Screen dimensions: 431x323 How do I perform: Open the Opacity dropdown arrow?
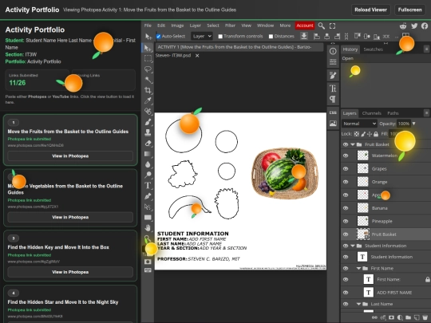click(x=413, y=124)
